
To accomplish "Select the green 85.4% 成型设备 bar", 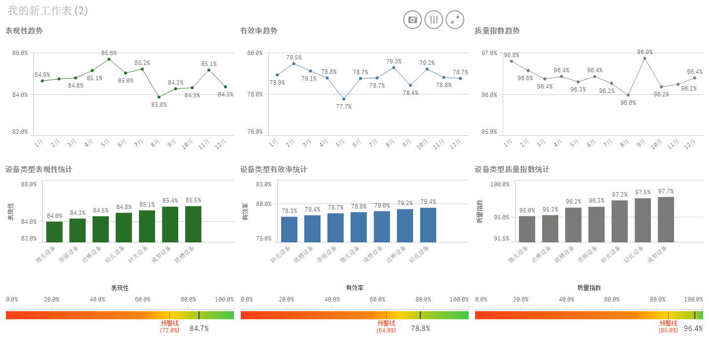I will tap(170, 224).
